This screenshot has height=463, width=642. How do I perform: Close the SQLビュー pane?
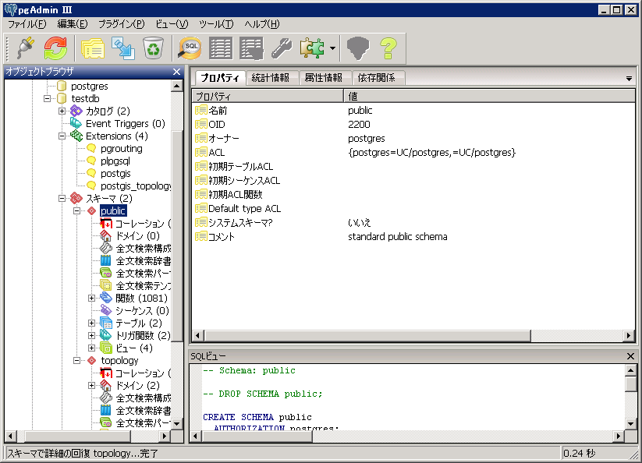[630, 356]
